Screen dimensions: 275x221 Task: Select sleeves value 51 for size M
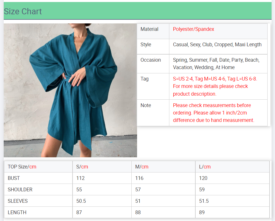pyautogui.click(x=138, y=201)
